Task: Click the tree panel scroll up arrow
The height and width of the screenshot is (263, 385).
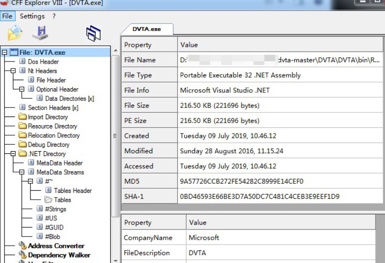Action: (x=115, y=50)
